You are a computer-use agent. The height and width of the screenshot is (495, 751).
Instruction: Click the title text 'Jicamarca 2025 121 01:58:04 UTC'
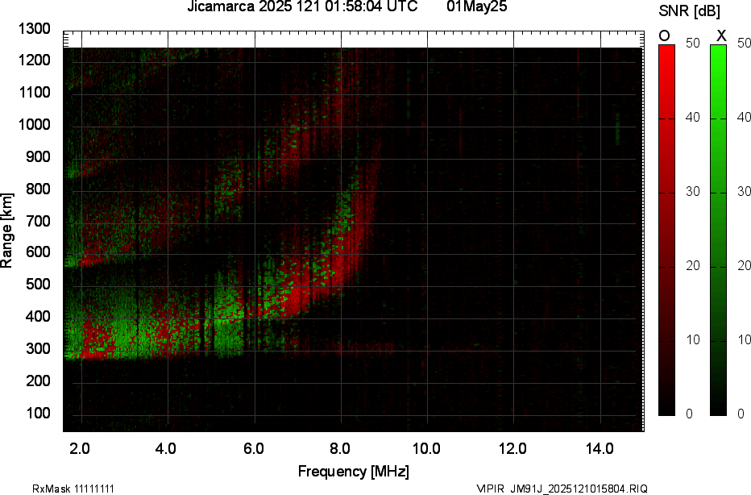[302, 6]
